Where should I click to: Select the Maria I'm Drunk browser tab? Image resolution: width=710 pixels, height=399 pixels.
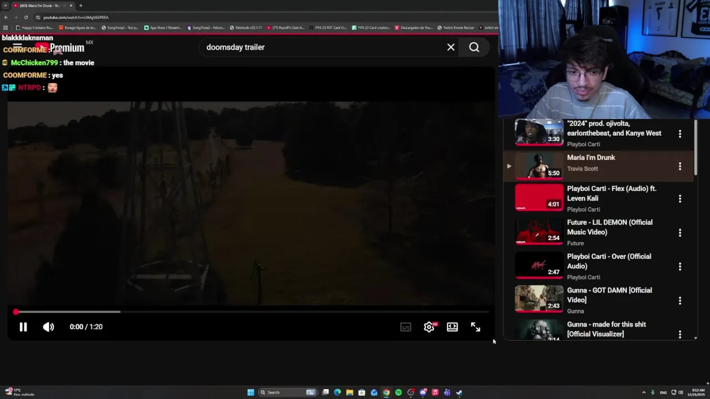tap(42, 6)
